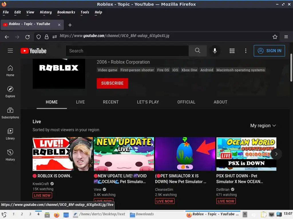This screenshot has height=219, width=293.
Task: Open Explore in the sidebar
Action: coord(10,92)
